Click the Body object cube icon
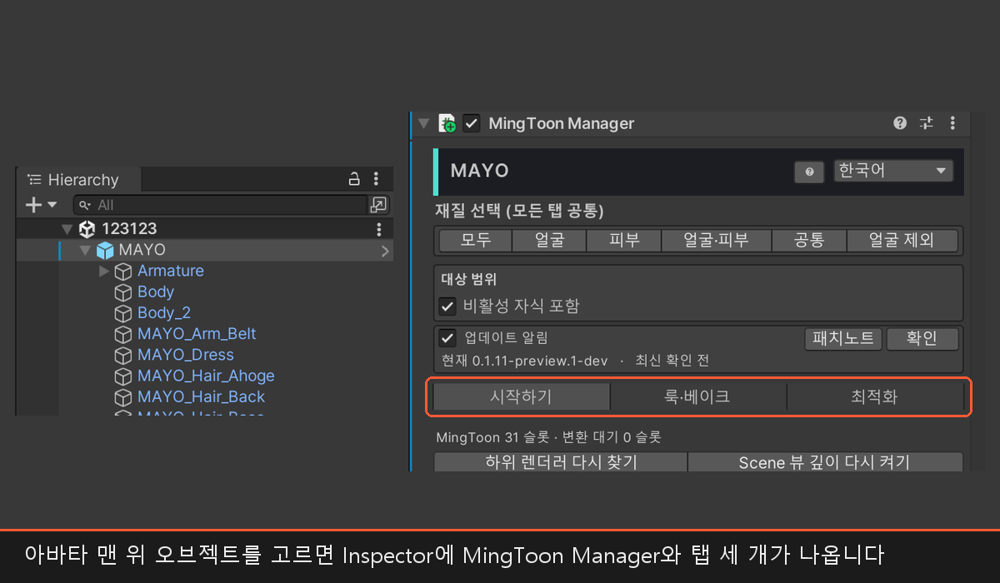This screenshot has height=583, width=1000. [x=123, y=292]
